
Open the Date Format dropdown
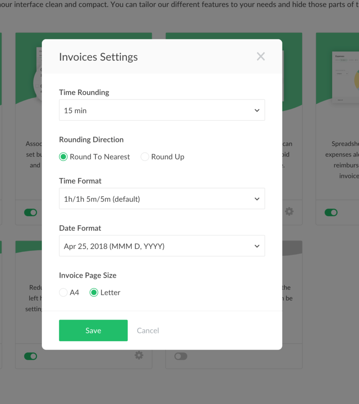[x=162, y=246]
